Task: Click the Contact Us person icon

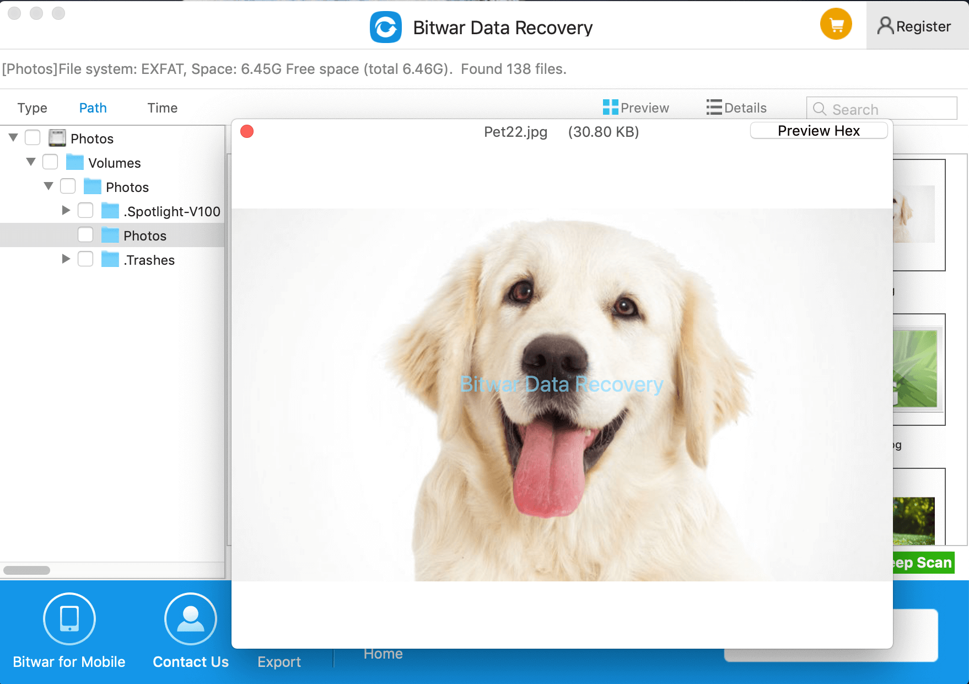Action: click(191, 619)
